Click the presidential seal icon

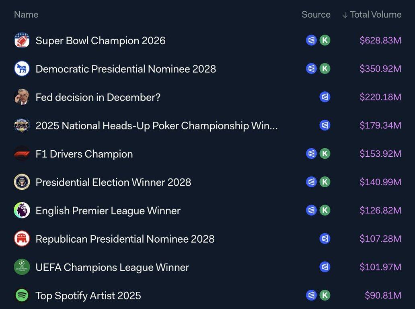pyautogui.click(x=22, y=182)
